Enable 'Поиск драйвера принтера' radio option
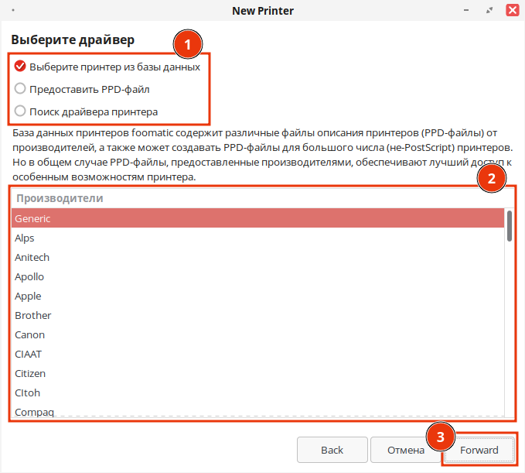The height and width of the screenshot is (473, 525). [20, 111]
